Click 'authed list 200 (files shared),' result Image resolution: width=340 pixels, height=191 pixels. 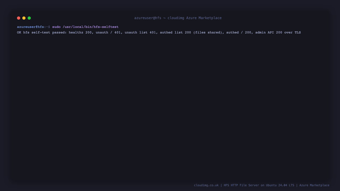192,32
